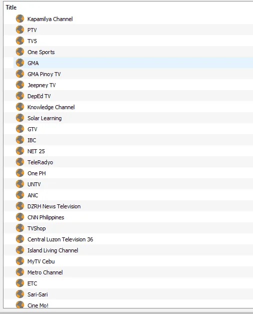Click the globe icon next to PTV
Viewport: 253px width, 314px height.
pyautogui.click(x=20, y=30)
